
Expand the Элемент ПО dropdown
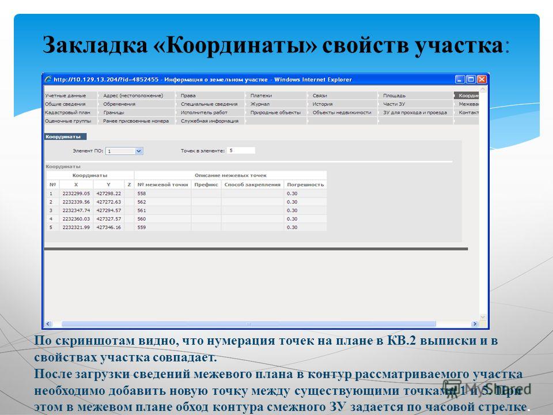click(x=139, y=151)
